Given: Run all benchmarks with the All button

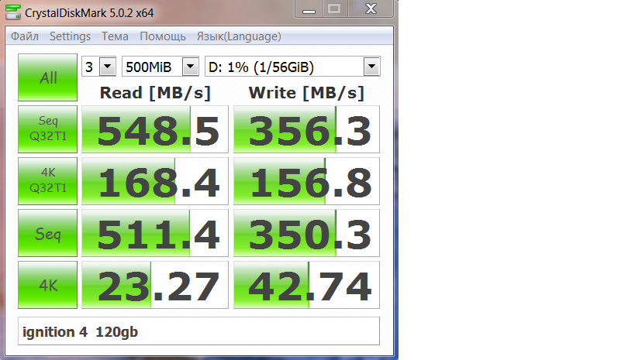Looking at the screenshot, I should click(48, 77).
